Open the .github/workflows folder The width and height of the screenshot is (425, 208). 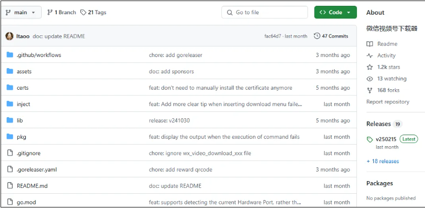pyautogui.click(x=39, y=55)
